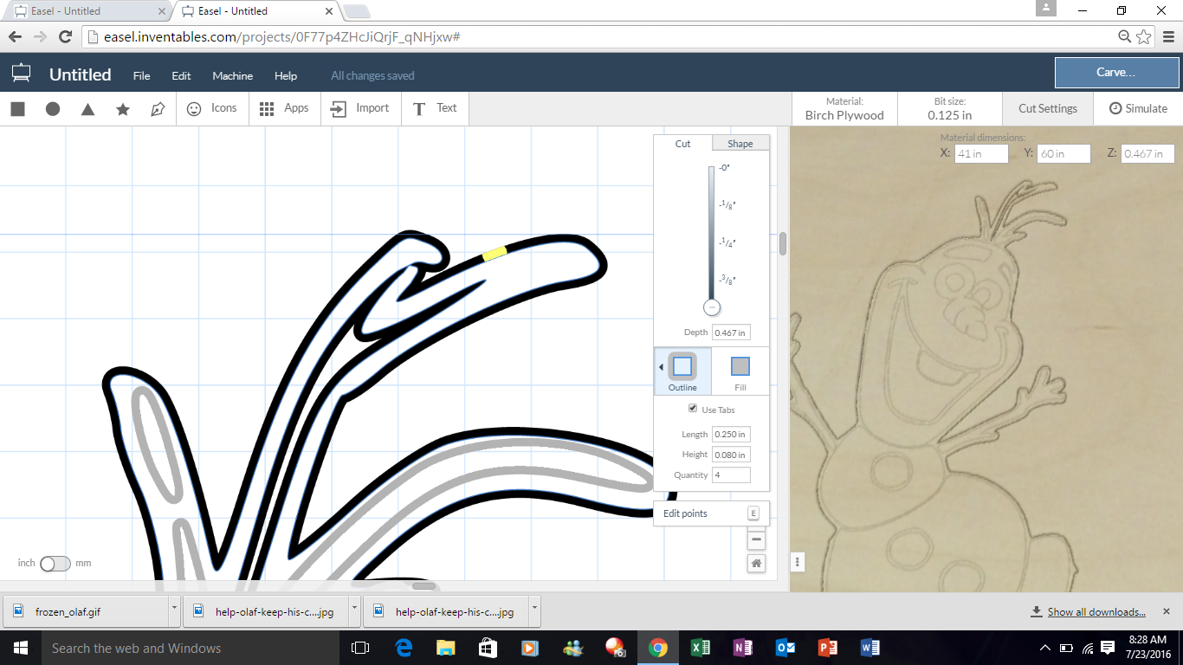The height and width of the screenshot is (665, 1183).
Task: Open dropdown arrow for frozen_olaf.gif download
Action: pos(174,611)
